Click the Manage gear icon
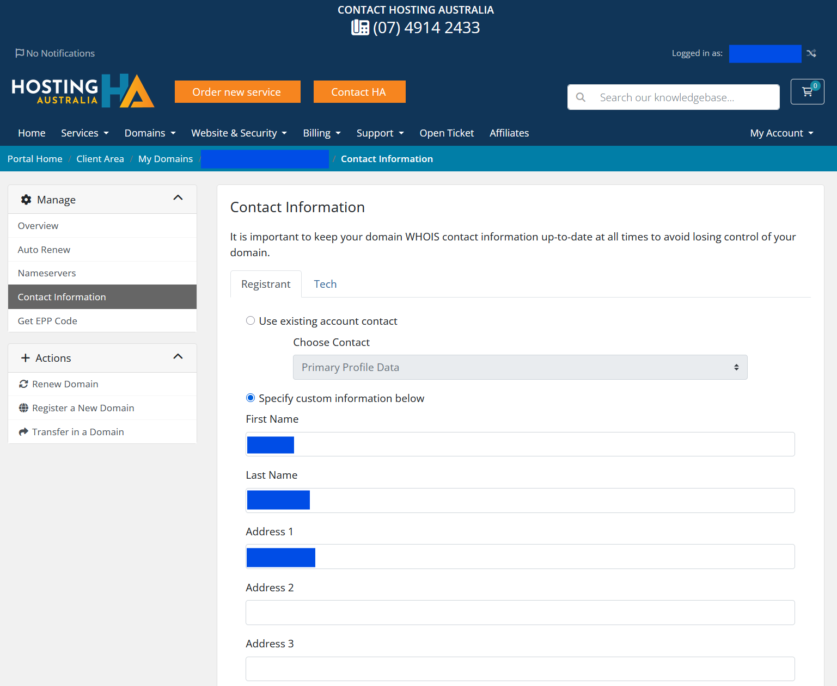The width and height of the screenshot is (837, 686). [x=26, y=200]
